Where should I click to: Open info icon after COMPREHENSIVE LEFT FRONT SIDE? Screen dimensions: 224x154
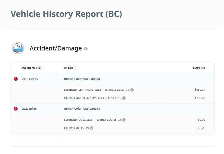click(x=124, y=98)
